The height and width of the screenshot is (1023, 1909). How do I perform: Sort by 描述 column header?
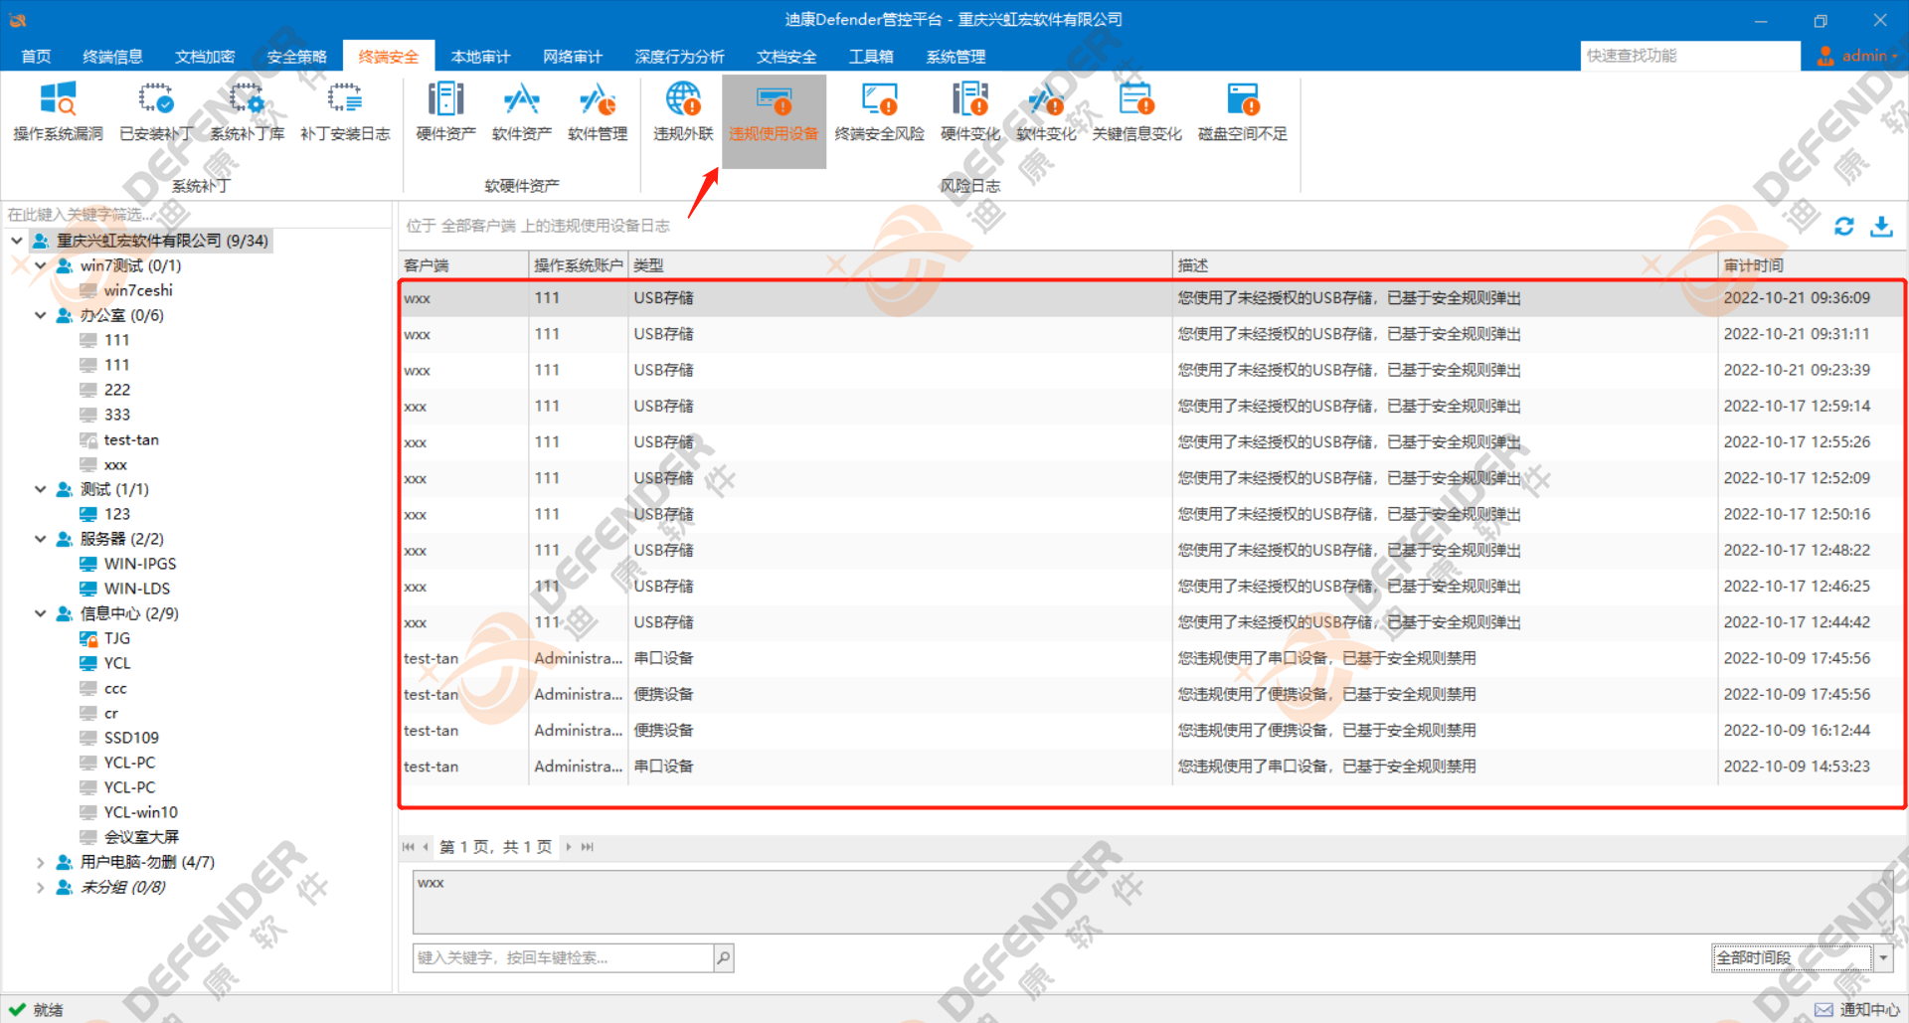pos(1446,265)
